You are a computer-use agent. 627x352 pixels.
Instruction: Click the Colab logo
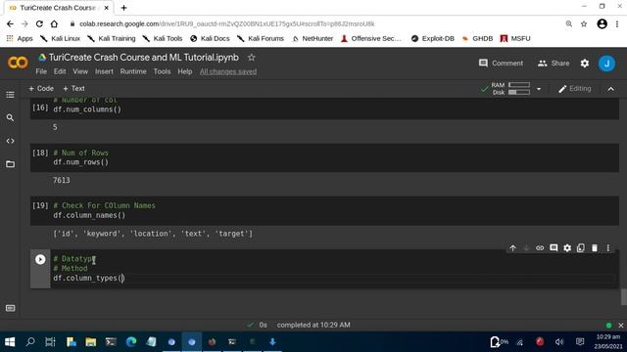click(18, 63)
